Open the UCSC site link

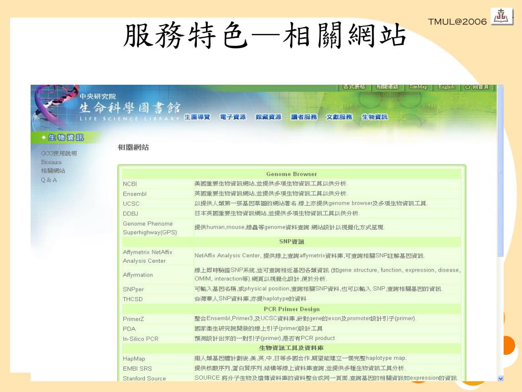(x=131, y=204)
